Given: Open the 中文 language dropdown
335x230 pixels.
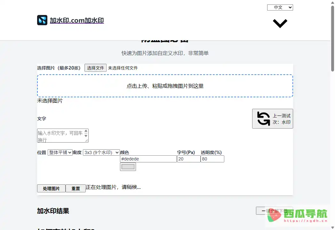Looking at the screenshot, I should tap(280, 7).
